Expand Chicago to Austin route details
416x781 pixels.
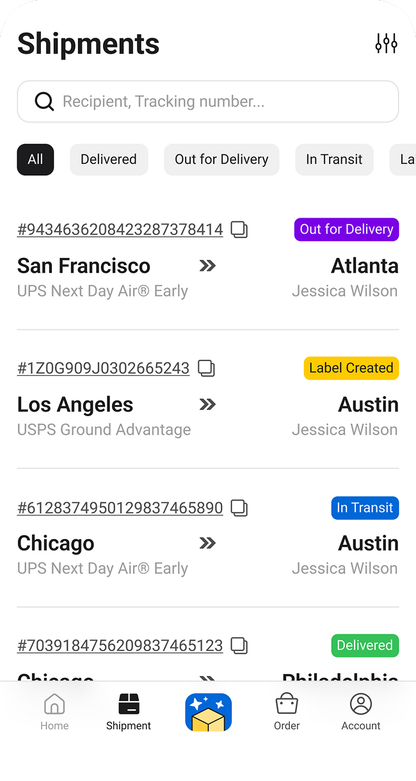click(x=206, y=543)
